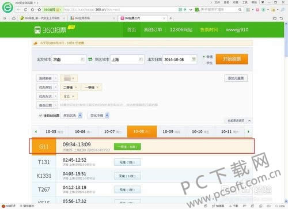288x209 pixels.
Task: Expand the arrival city 上海 dropdown
Action: 141,59
